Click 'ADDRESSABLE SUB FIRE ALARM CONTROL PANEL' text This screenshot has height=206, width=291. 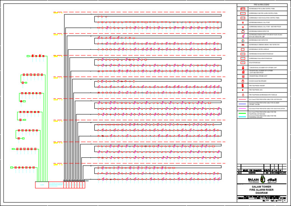click(x=263, y=13)
